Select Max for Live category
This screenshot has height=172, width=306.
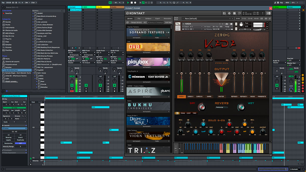[10, 36]
